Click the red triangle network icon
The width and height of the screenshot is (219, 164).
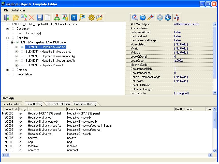(177, 18)
